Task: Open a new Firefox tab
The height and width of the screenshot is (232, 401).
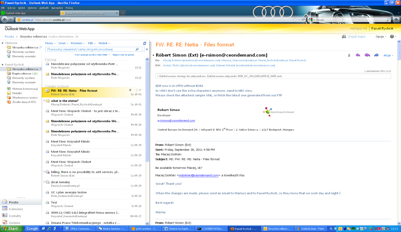Action: tap(123, 13)
